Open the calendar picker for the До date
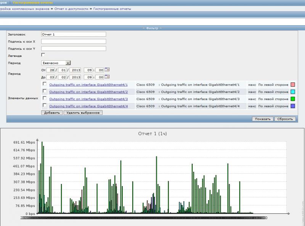305x226 pixels. point(107,77)
